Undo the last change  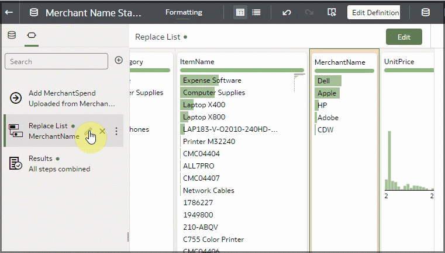click(x=287, y=12)
